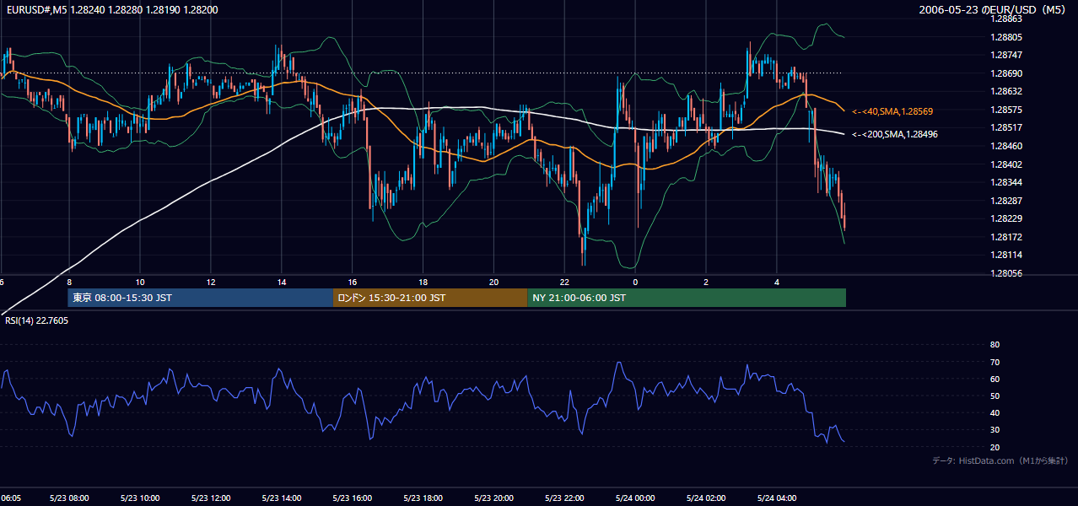
Task: Click the 5/24 02:00 bottom axis timestamp
Action: pyautogui.click(x=706, y=498)
